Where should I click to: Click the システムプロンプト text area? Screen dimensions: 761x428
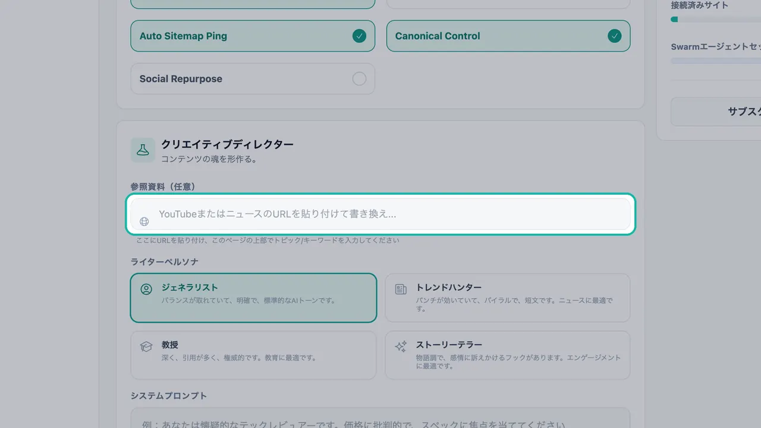coord(380,417)
